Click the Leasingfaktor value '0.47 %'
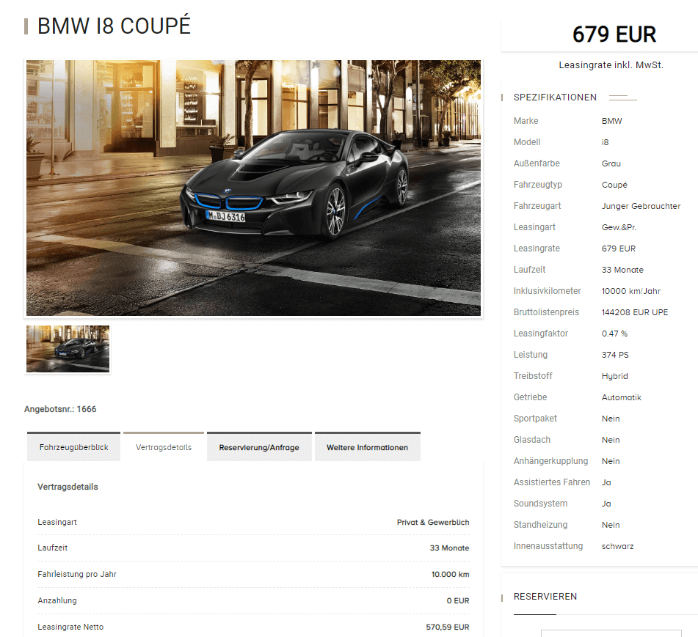 [614, 334]
